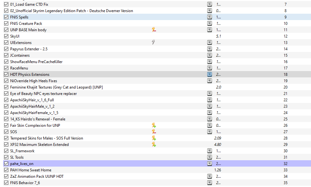Click category icon on ApachiiSkyHairFemale_v_1_5
This screenshot has width=311, height=187.
click(209, 112)
